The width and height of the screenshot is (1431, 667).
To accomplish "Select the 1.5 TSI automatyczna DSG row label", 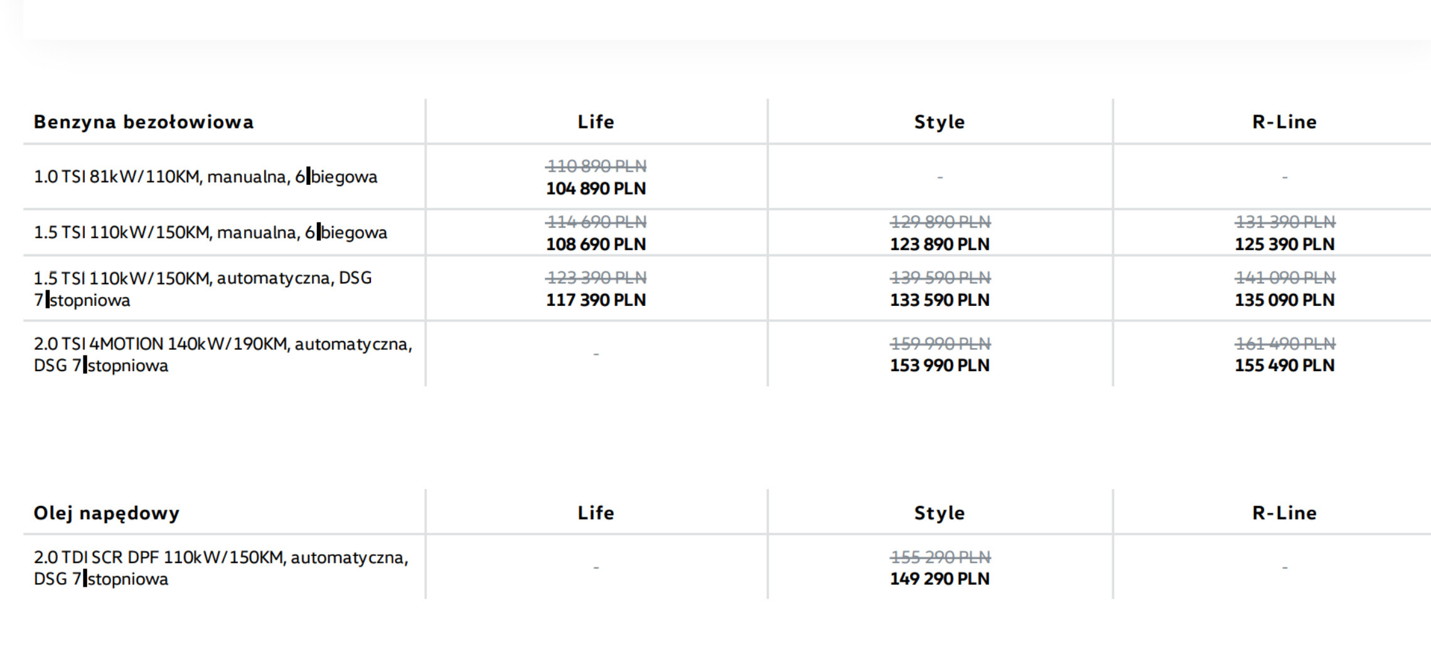I will 202,288.
